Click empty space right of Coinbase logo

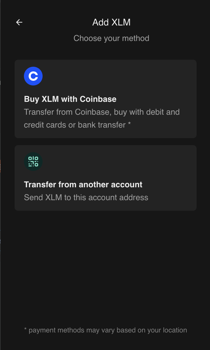(x=117, y=76)
